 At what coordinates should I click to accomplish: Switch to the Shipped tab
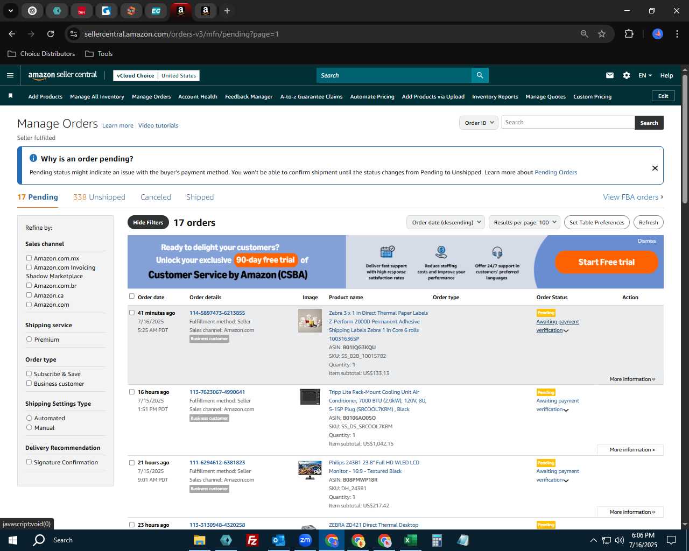pos(200,197)
